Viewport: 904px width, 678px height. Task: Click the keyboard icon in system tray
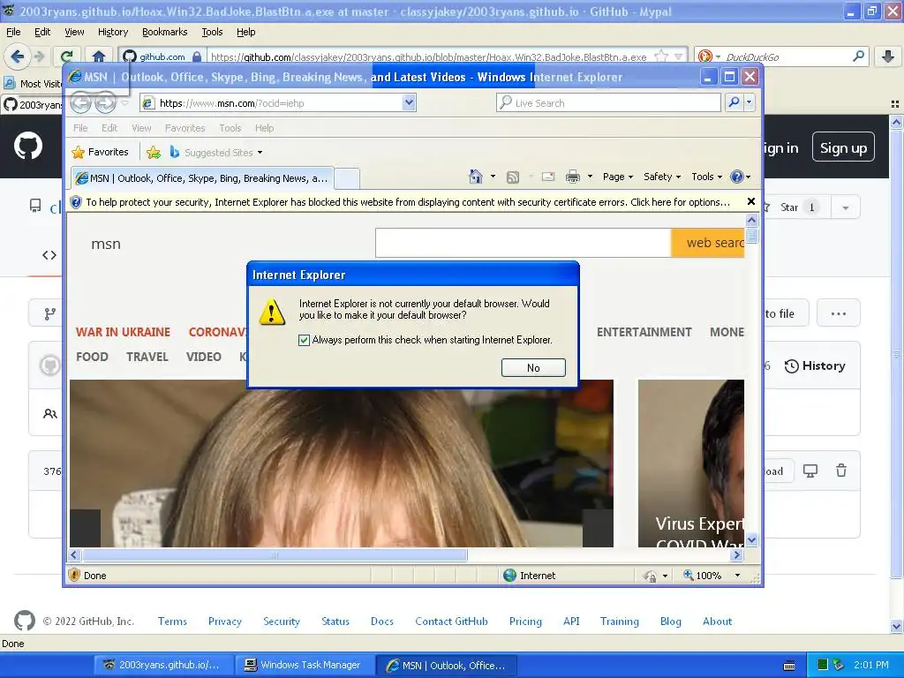(789, 666)
